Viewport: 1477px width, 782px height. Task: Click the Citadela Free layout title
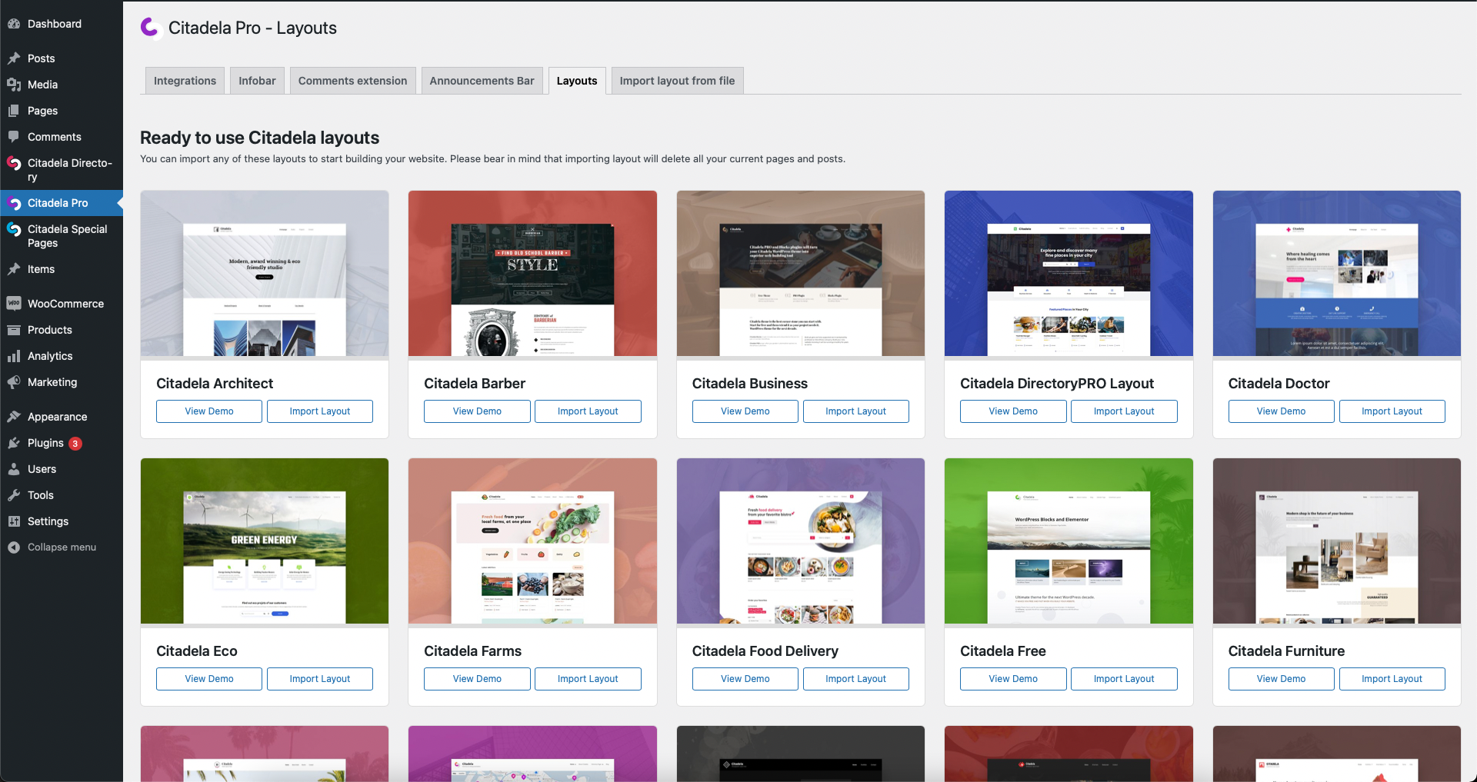pyautogui.click(x=1003, y=651)
